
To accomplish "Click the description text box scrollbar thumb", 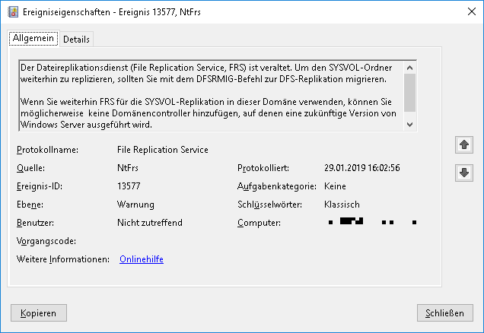I will (x=410, y=91).
